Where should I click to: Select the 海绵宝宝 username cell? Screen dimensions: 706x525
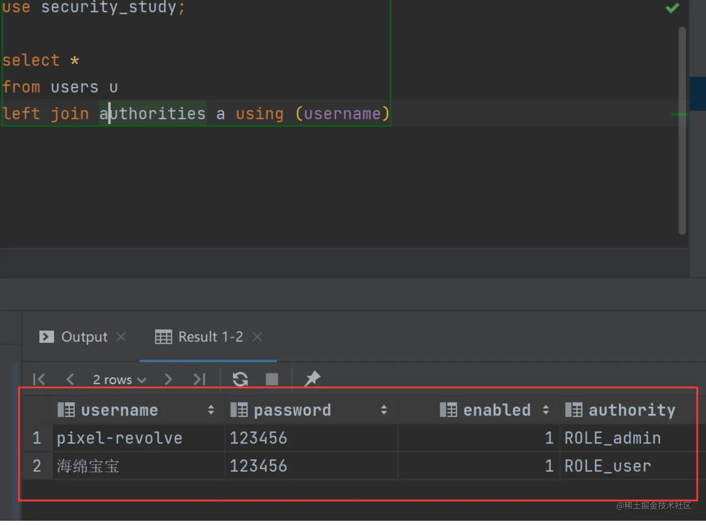(x=139, y=466)
